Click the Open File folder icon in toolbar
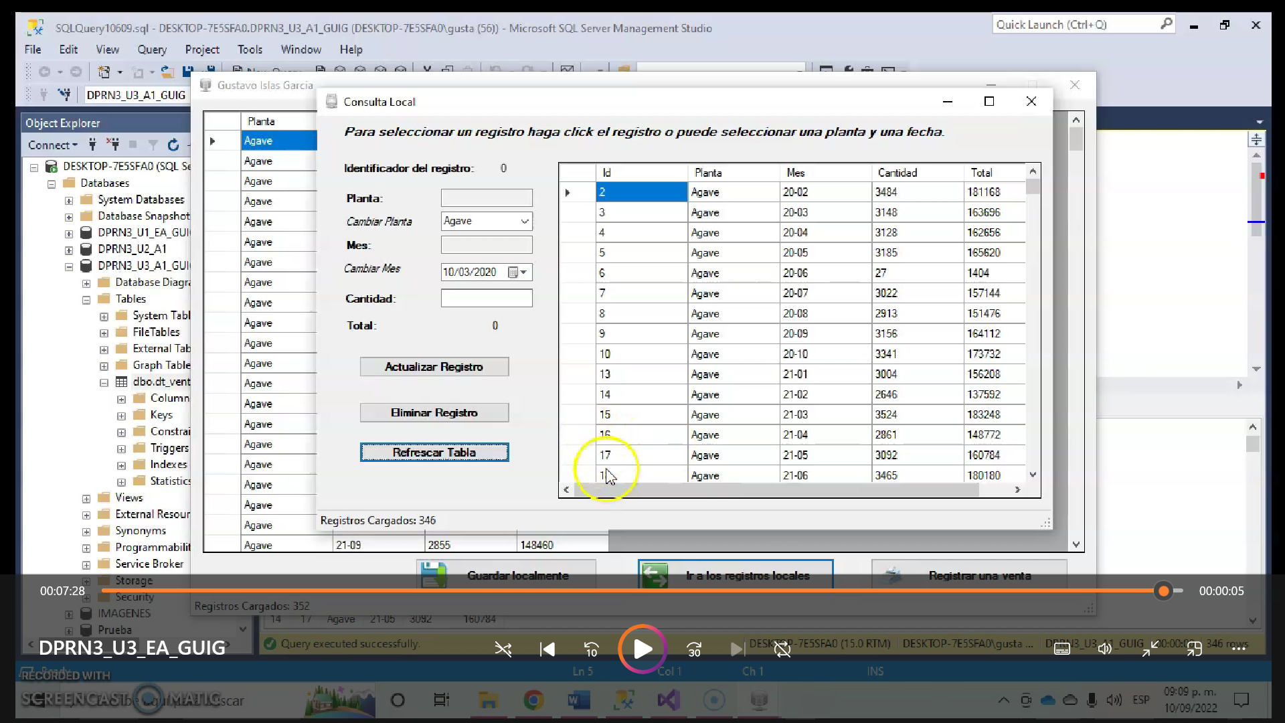 [167, 72]
